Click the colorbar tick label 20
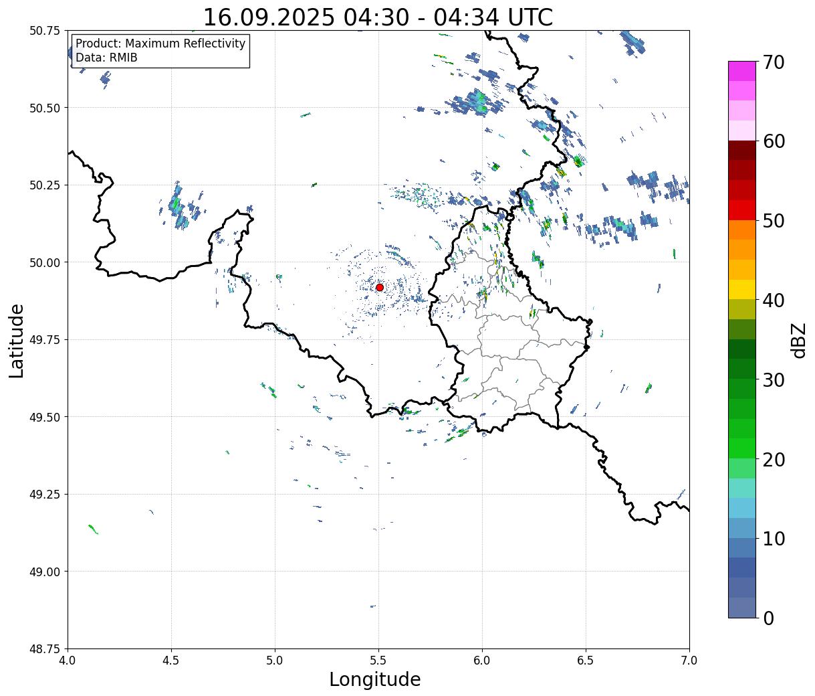Image resolution: width=815 pixels, height=696 pixels. pyautogui.click(x=773, y=460)
